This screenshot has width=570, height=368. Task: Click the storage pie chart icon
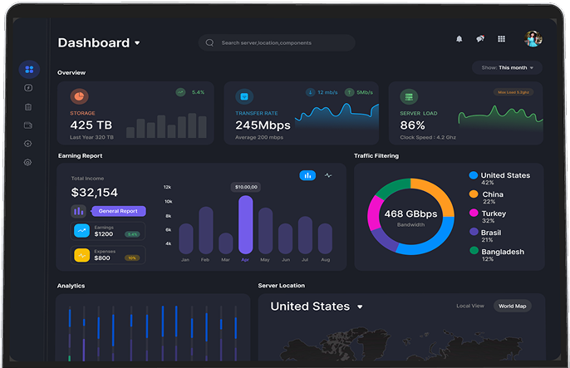pyautogui.click(x=79, y=96)
